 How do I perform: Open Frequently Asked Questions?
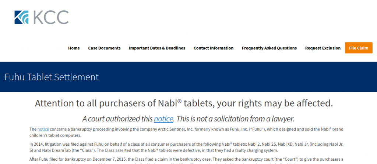(x=269, y=48)
